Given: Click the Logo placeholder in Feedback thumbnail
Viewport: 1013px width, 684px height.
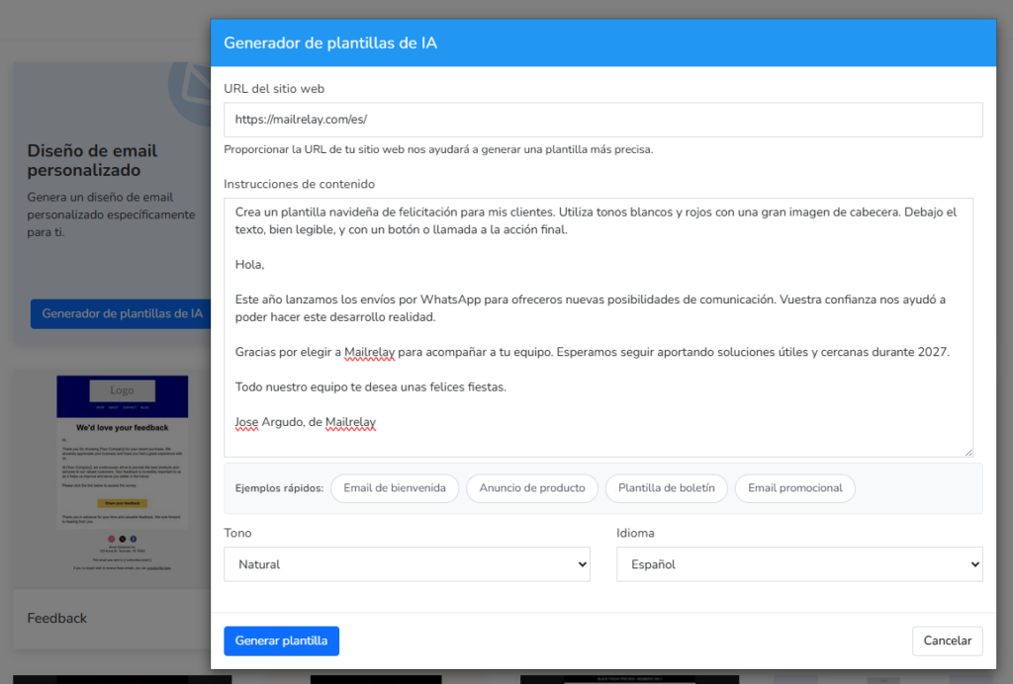Looking at the screenshot, I should (122, 390).
